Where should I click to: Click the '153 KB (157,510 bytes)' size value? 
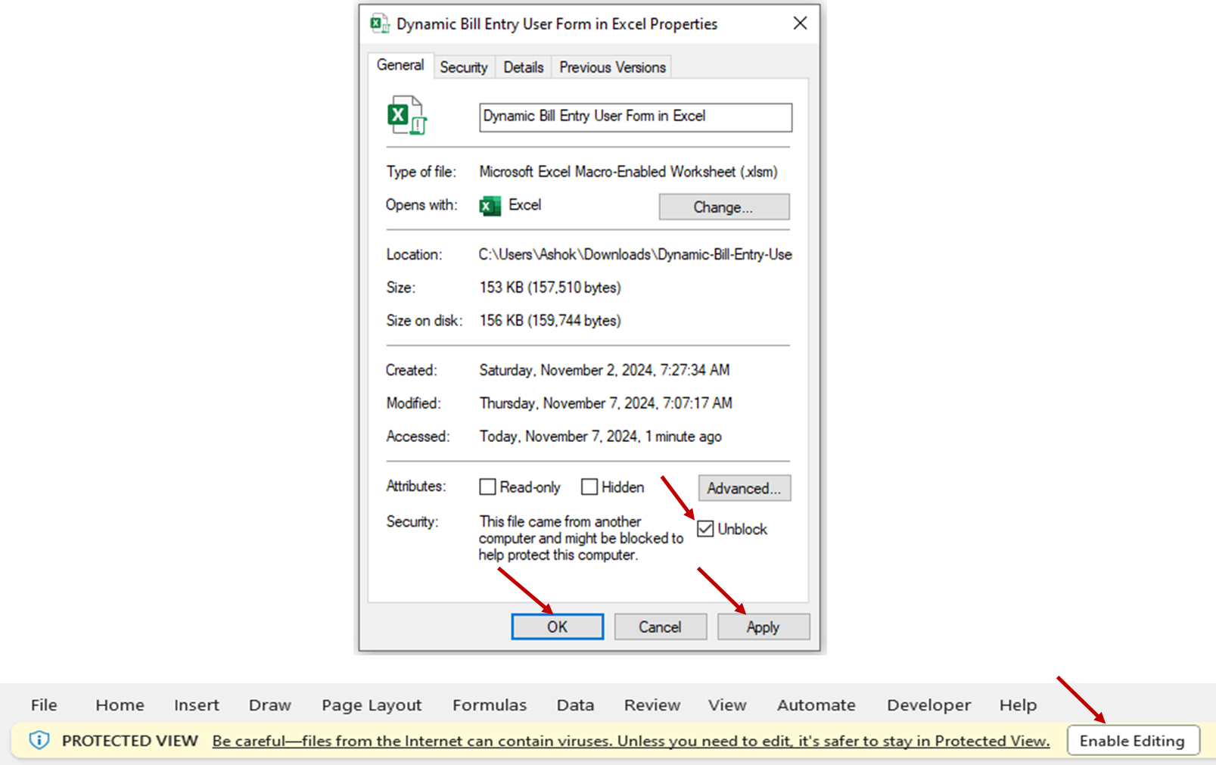click(x=550, y=288)
